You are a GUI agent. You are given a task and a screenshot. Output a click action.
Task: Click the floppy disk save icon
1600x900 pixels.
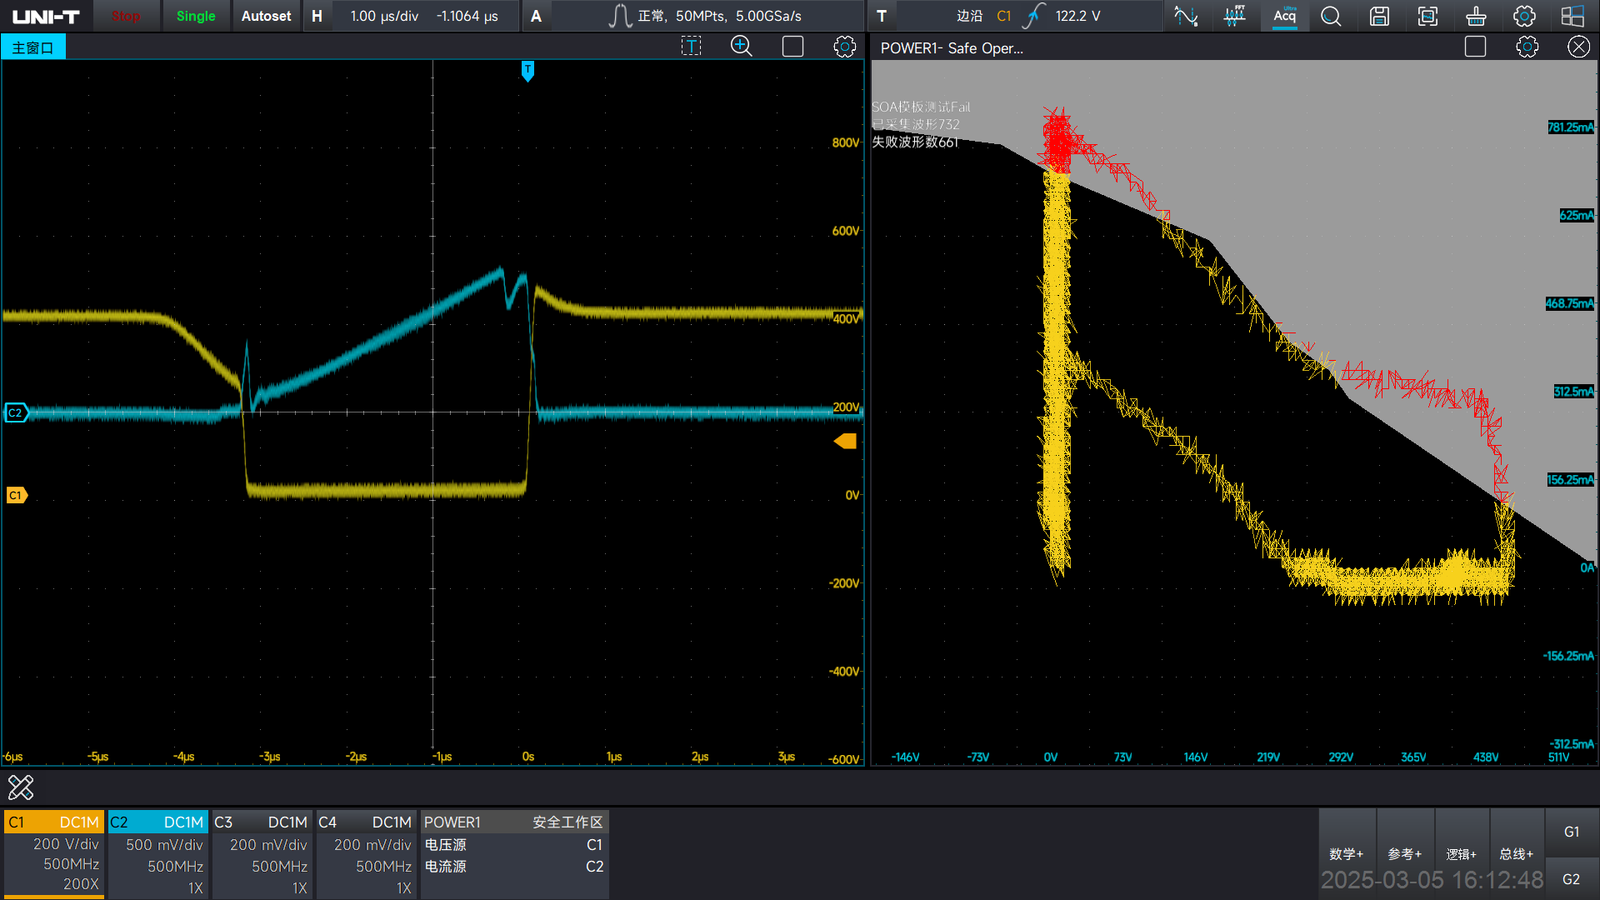(x=1379, y=16)
